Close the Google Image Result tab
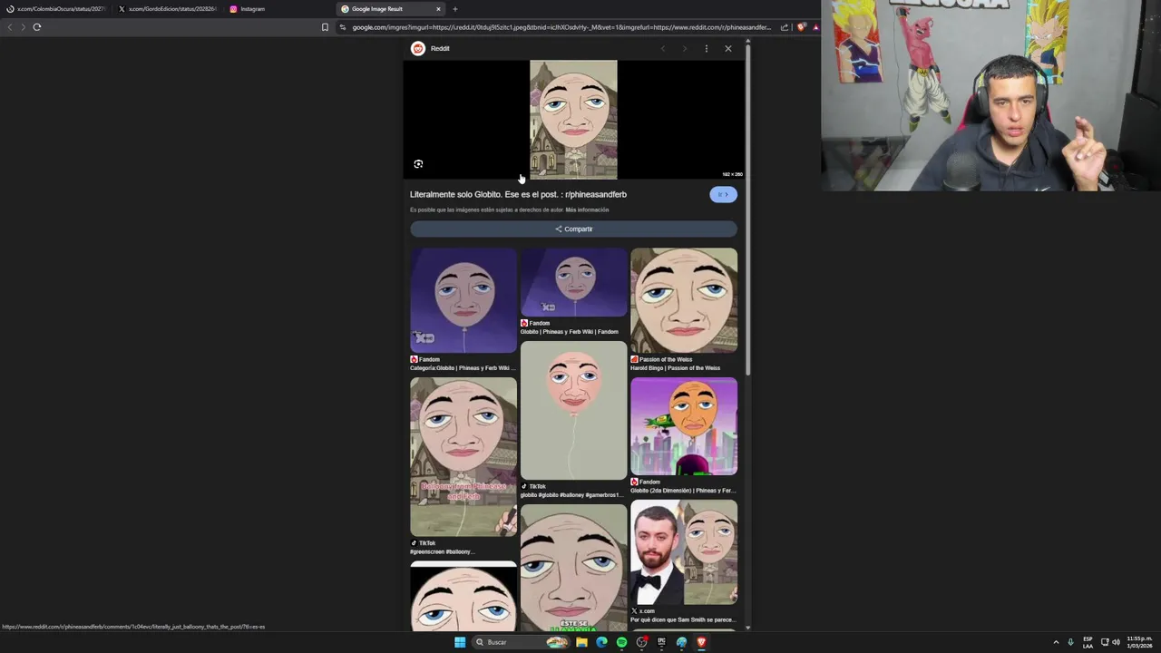Image resolution: width=1161 pixels, height=653 pixels. coord(438,9)
